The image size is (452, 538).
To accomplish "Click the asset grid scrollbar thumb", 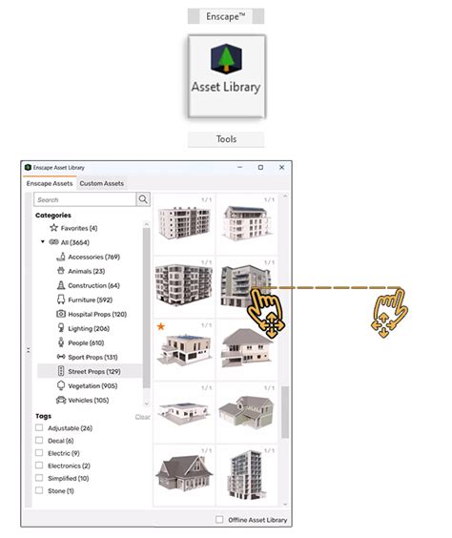I will (x=285, y=412).
